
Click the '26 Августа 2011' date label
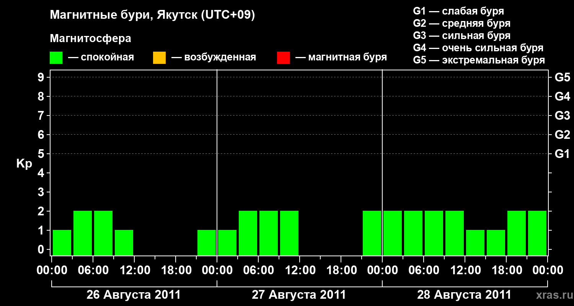(134, 295)
